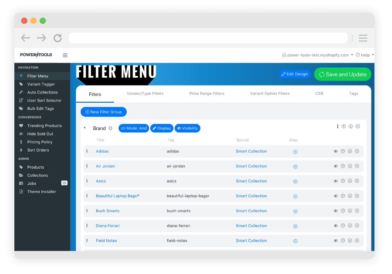Screen dimensions: 392x274
Task: Click Brand group sort arrows icon
Action: tap(337, 126)
